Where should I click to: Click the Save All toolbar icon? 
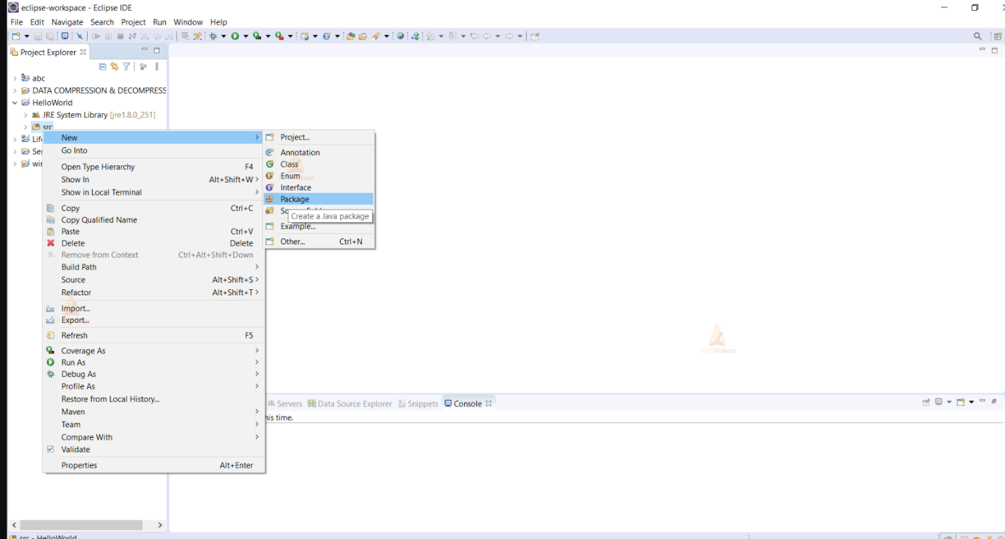51,36
